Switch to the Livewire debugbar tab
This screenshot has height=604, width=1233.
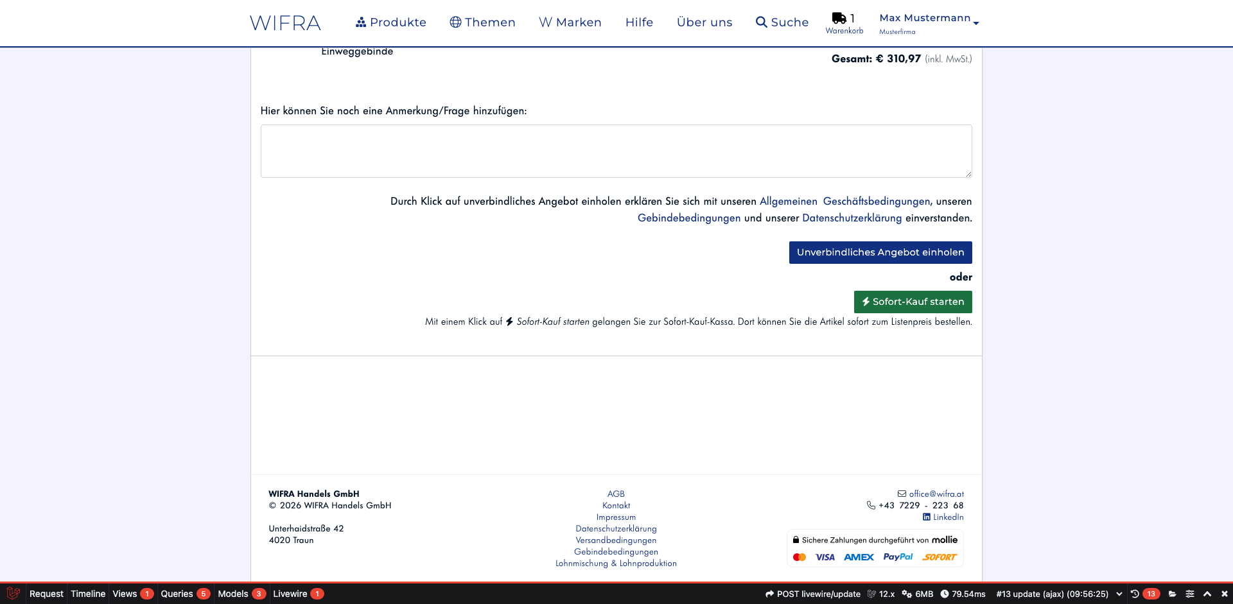click(x=290, y=594)
